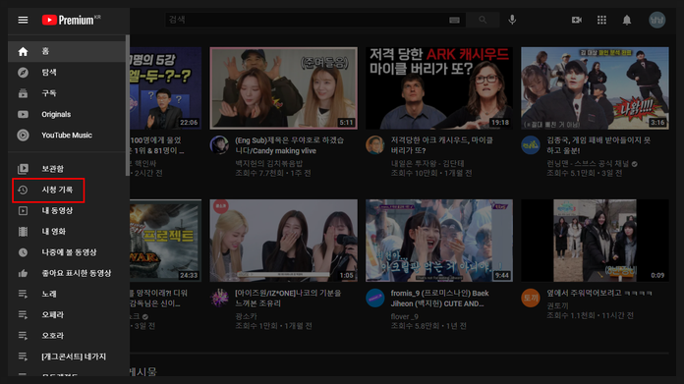The height and width of the screenshot is (384, 684).
Task: Click the sidebar vertical scrollbar
Action: tap(128, 105)
